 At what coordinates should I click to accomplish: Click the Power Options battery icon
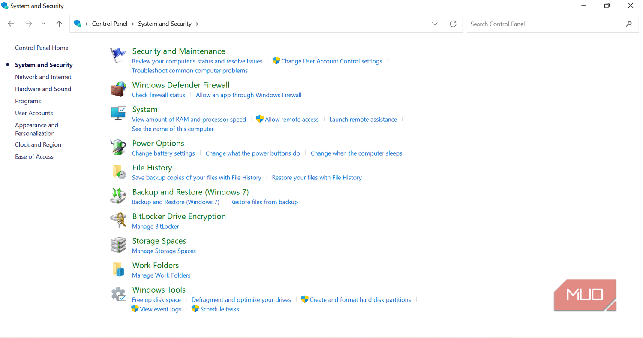[118, 147]
